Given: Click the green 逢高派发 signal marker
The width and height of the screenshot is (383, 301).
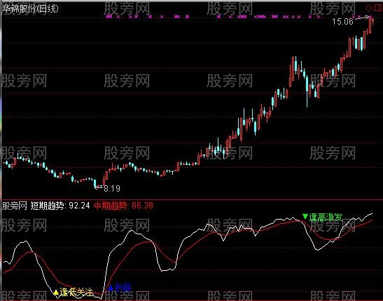Looking at the screenshot, I should point(323,217).
